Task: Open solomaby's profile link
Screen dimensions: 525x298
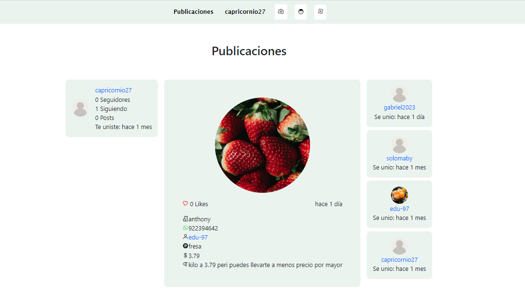Action: pos(399,158)
